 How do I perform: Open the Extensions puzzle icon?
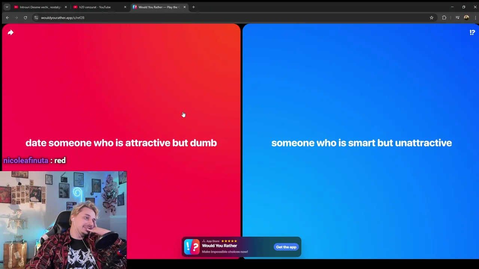point(444,18)
